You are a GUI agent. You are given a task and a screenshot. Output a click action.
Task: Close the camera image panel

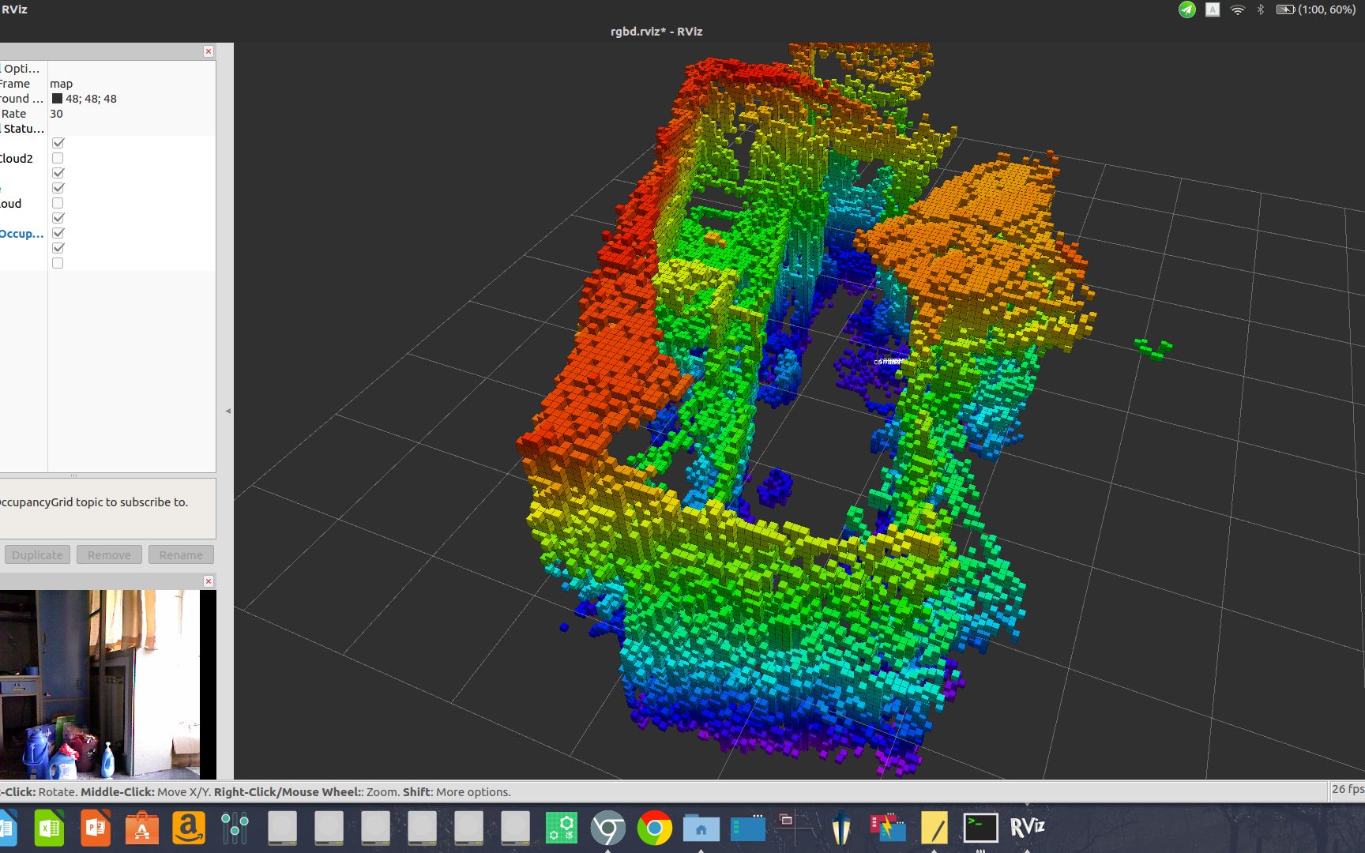click(x=209, y=581)
